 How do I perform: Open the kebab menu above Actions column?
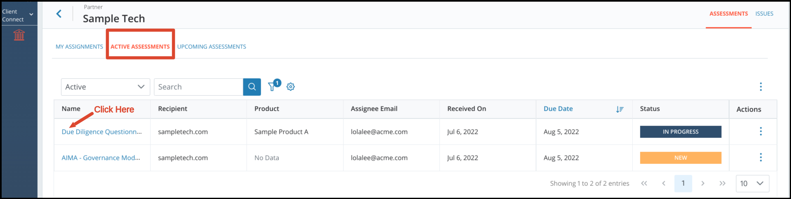point(760,87)
